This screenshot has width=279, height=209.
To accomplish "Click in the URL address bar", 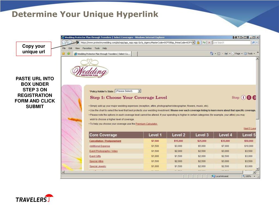I will [x=136, y=43].
